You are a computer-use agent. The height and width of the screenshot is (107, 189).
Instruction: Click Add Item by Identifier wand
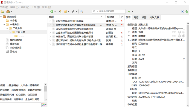[x=60, y=11]
